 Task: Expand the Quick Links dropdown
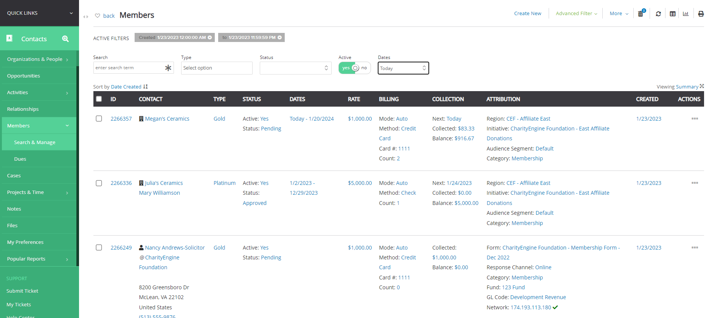click(x=39, y=13)
